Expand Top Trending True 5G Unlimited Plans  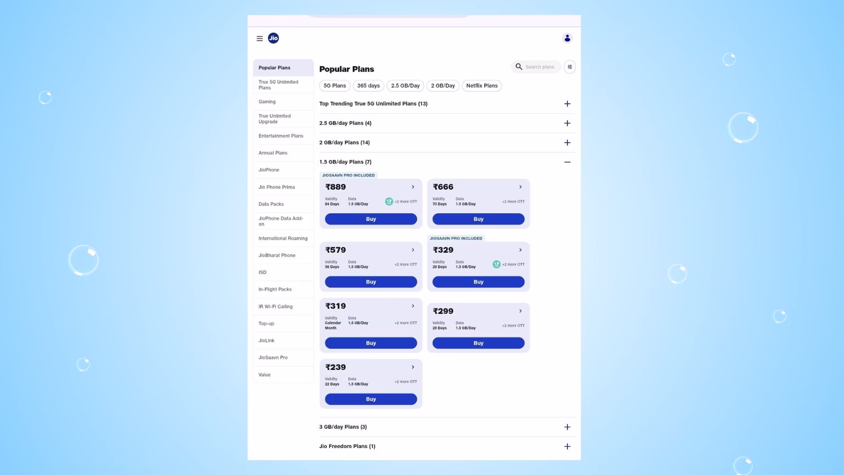click(x=567, y=104)
